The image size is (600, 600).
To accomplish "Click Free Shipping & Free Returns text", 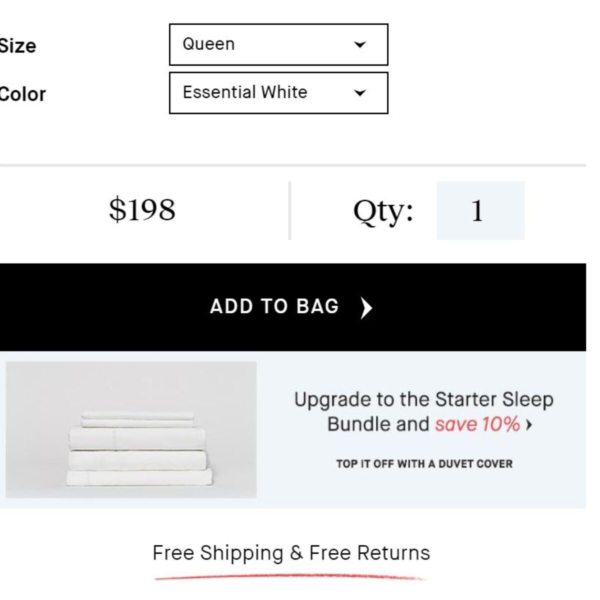I will [x=291, y=553].
